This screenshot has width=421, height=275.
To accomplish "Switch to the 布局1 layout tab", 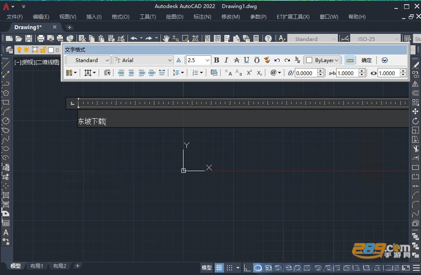I will coord(37,266).
